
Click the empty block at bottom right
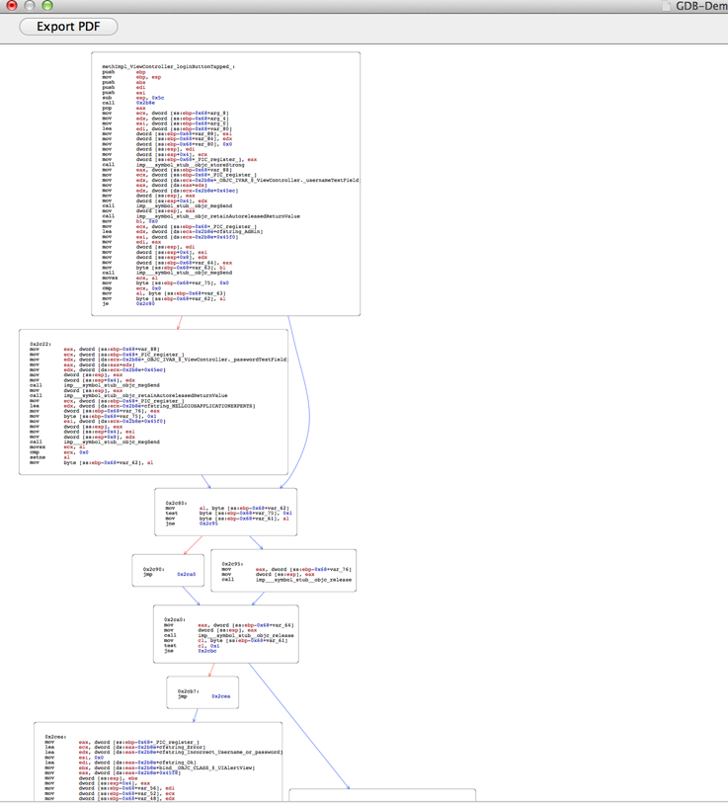pos(381,795)
